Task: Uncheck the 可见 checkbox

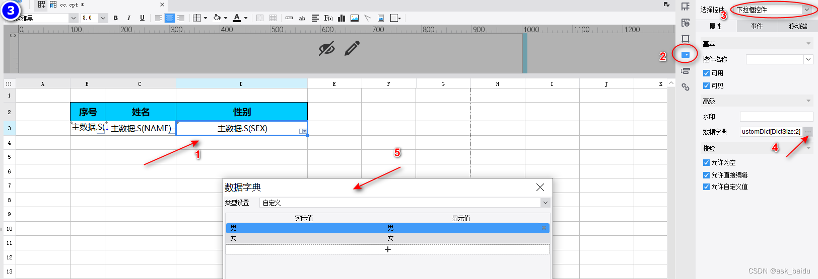Action: pyautogui.click(x=706, y=86)
